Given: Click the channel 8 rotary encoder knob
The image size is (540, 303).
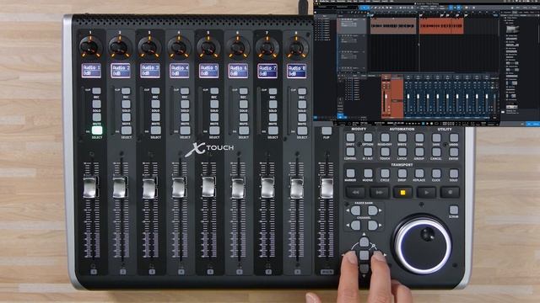Looking at the screenshot, I should pos(296,47).
